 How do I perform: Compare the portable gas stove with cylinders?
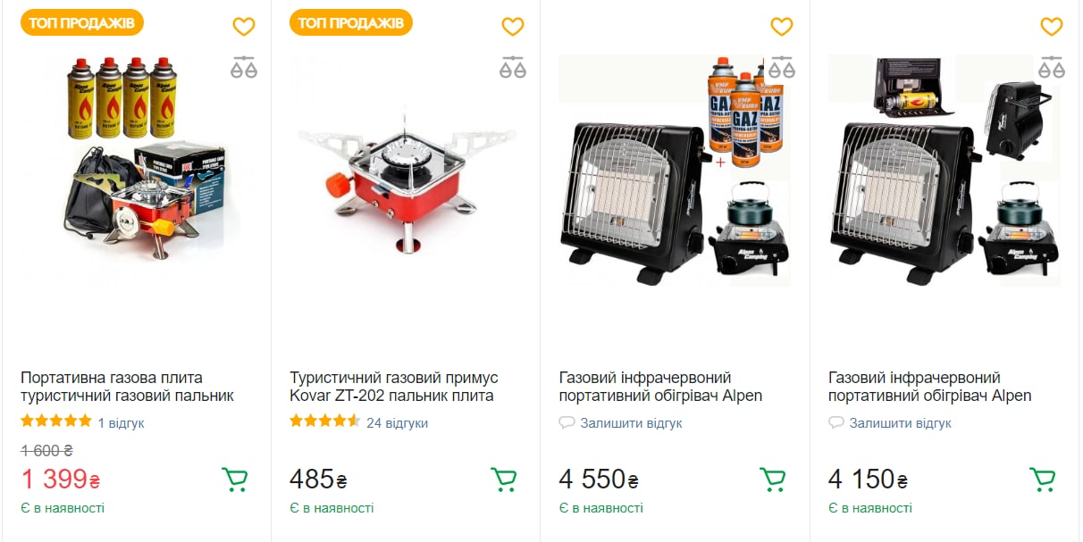click(x=244, y=67)
